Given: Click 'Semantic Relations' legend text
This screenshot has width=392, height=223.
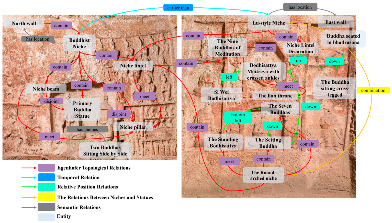Looking at the screenshot, I should (x=79, y=207).
